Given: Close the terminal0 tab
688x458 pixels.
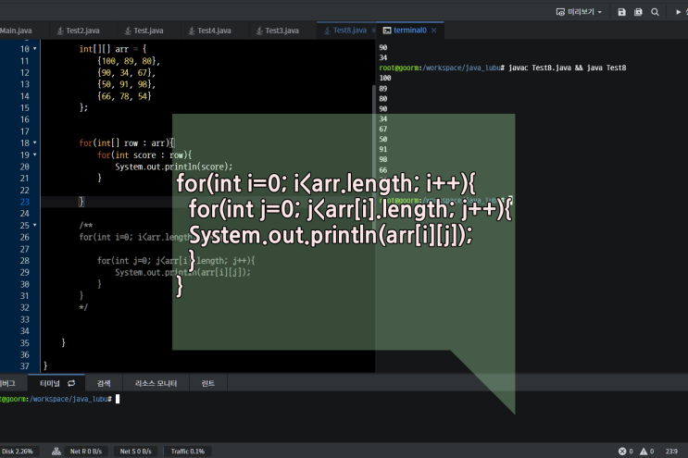Looking at the screenshot, I should 434,31.
